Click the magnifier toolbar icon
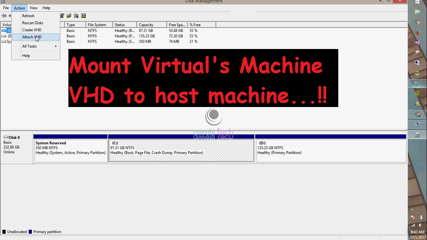Screen dimensions: 427x240 tap(76, 16)
